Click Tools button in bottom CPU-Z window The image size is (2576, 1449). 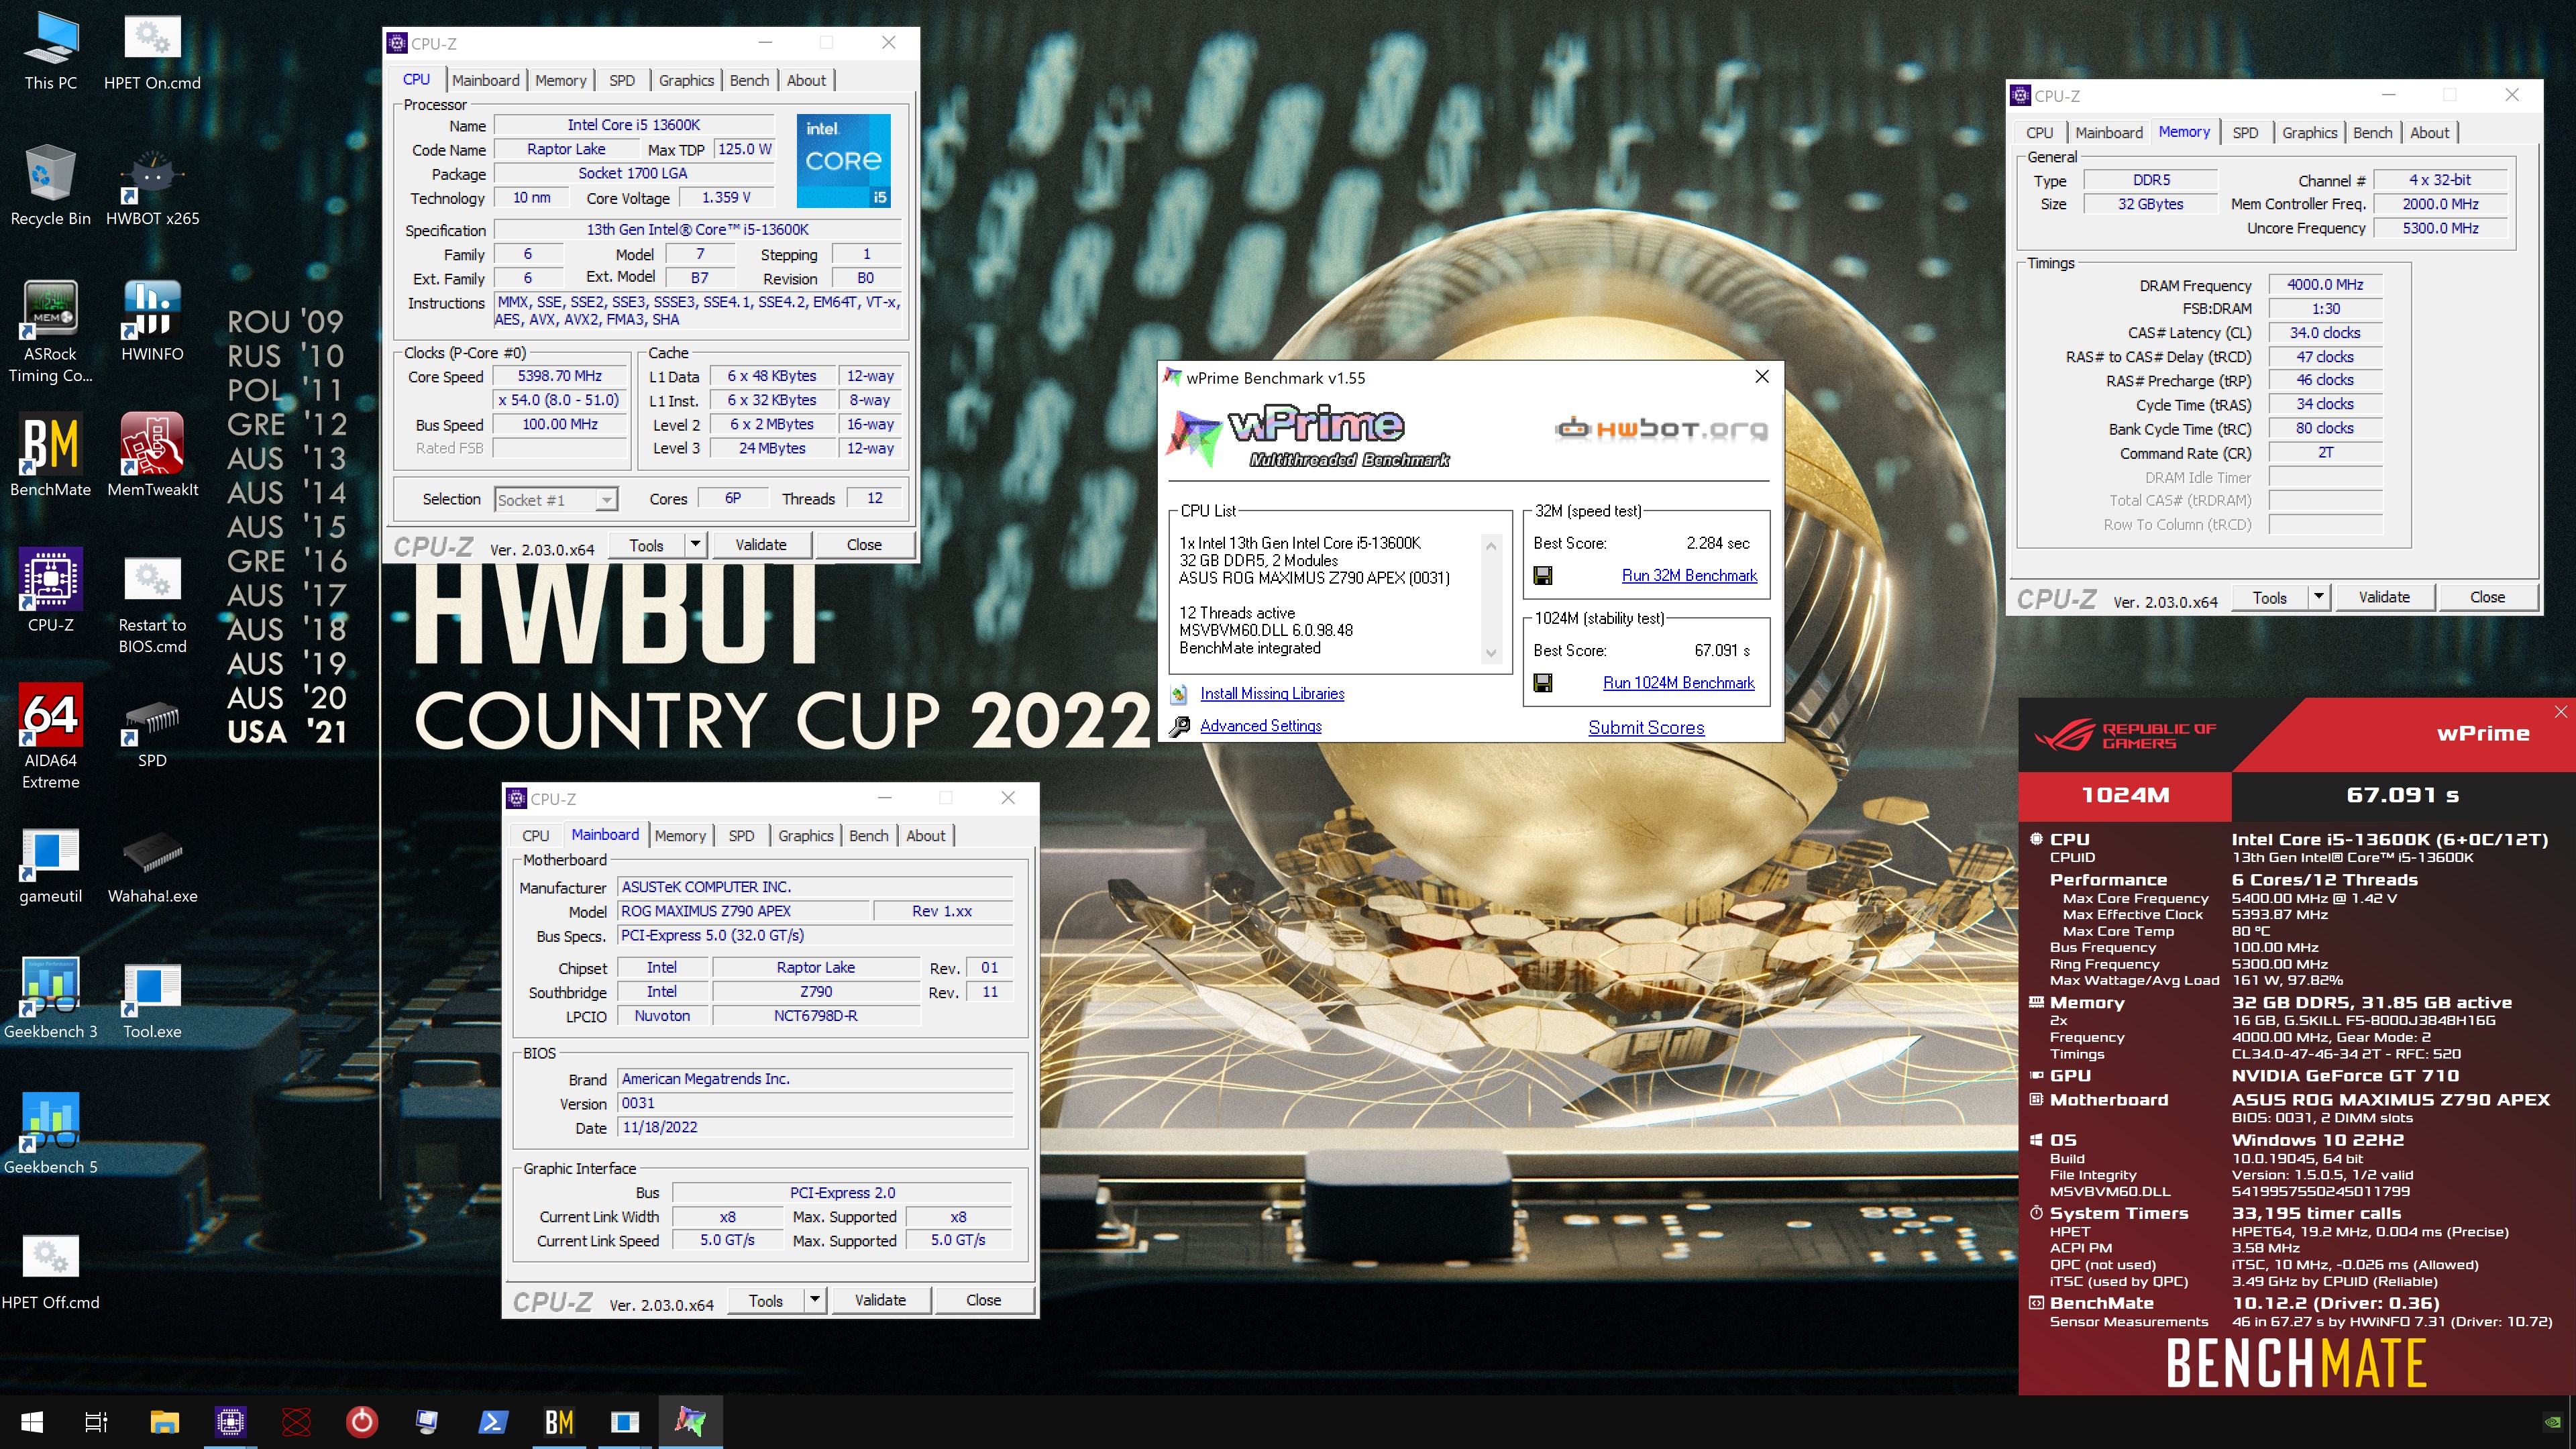click(x=766, y=1300)
